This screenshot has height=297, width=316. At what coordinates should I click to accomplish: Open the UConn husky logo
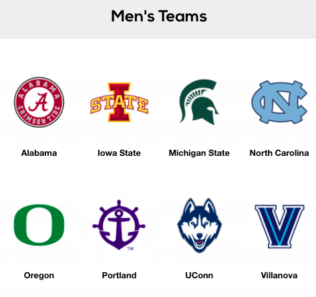click(x=199, y=225)
